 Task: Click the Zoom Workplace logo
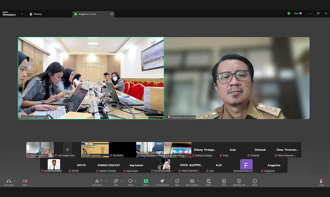click(9, 14)
